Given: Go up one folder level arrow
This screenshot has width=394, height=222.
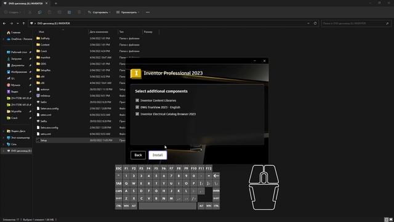Looking at the screenshot, I should (x=23, y=23).
